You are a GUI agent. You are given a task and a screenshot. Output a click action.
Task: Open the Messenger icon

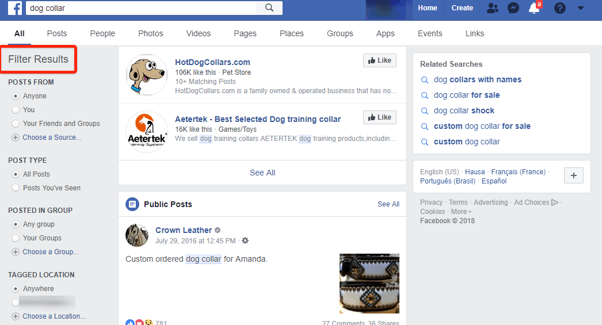[513, 7]
